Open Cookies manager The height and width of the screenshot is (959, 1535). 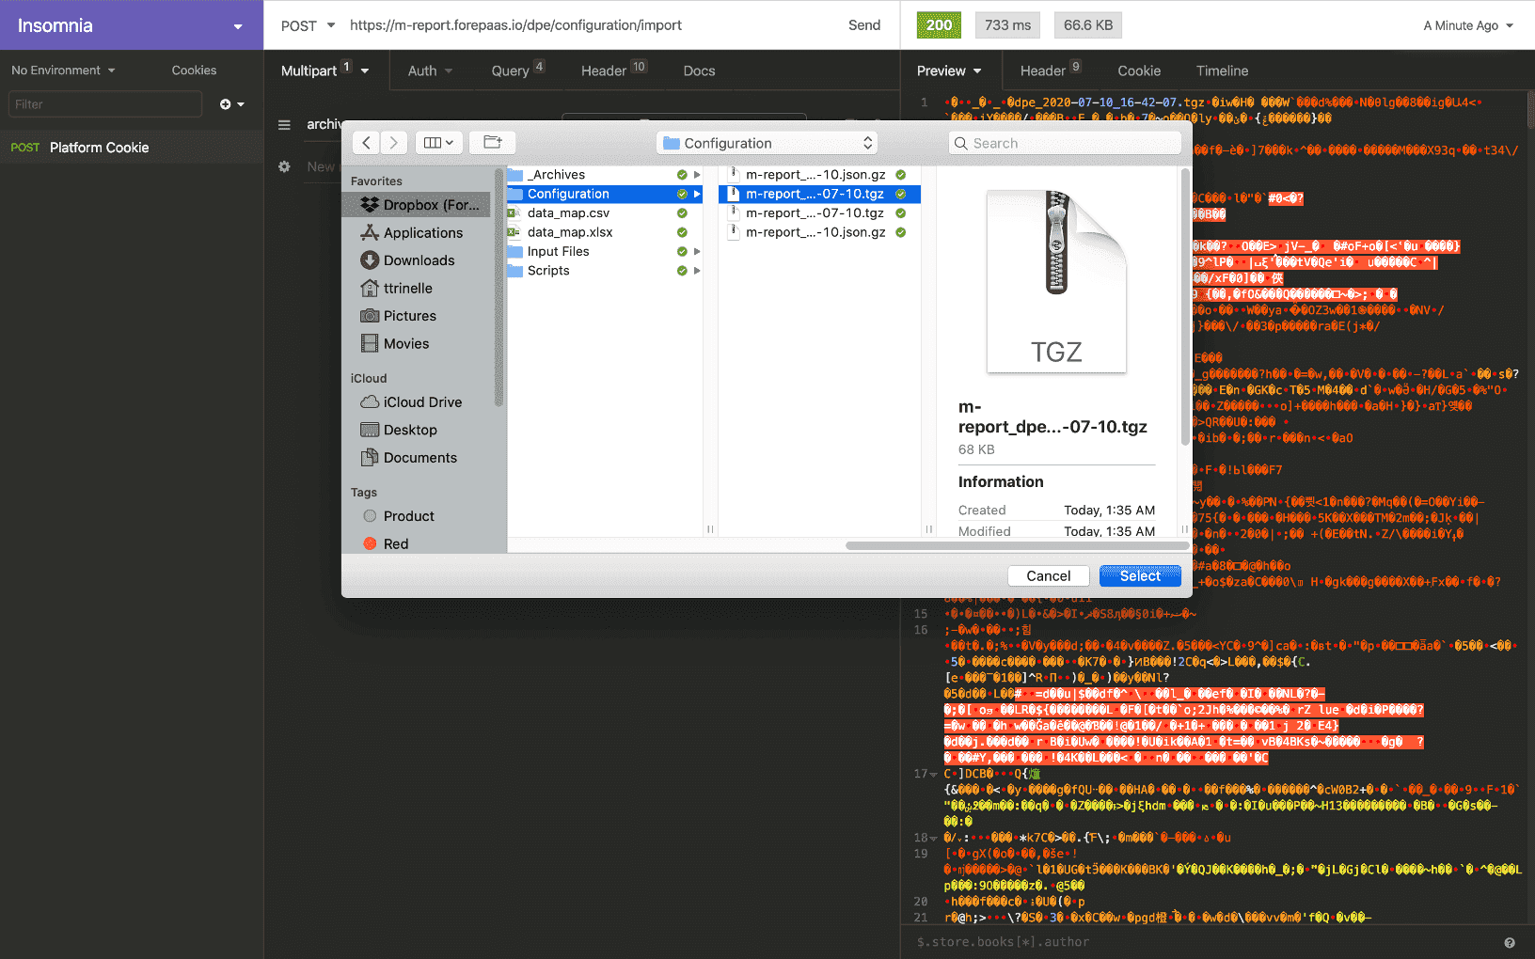click(194, 71)
